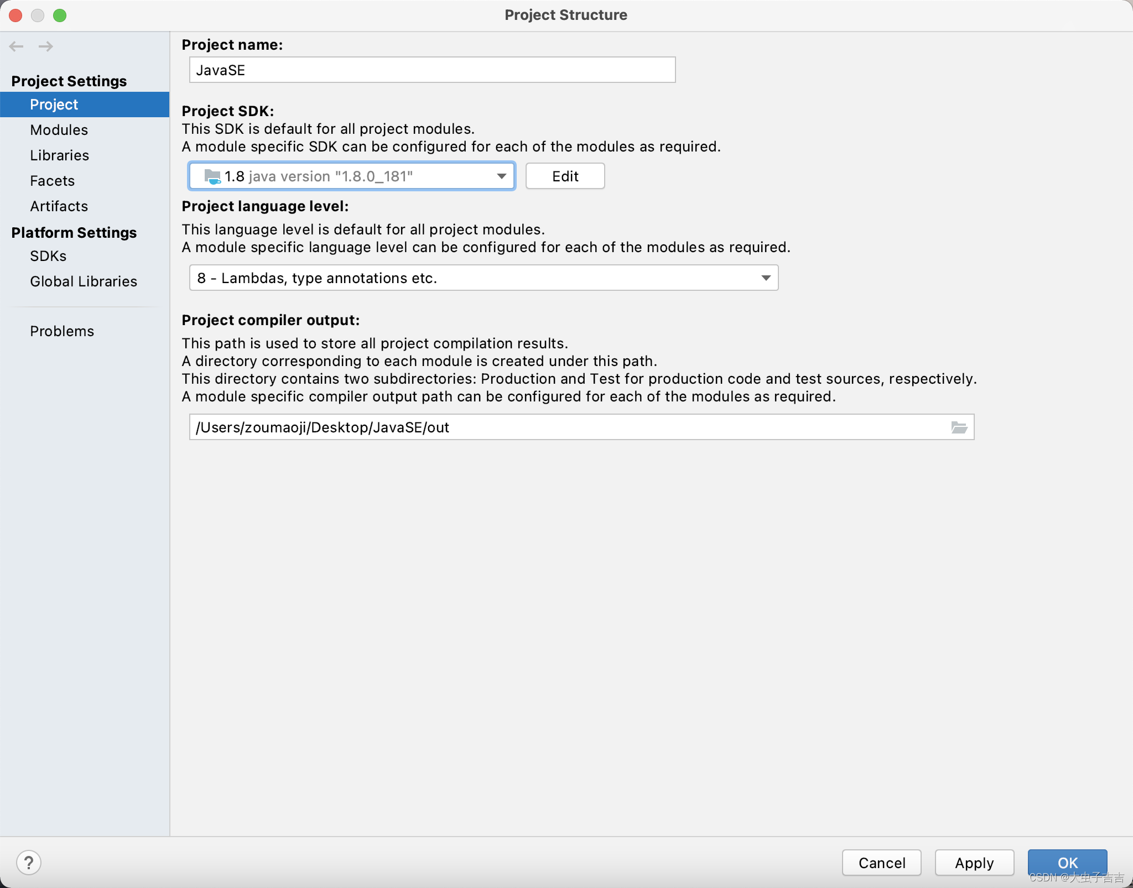Click the Apply button to save changes
The height and width of the screenshot is (888, 1133).
point(973,861)
